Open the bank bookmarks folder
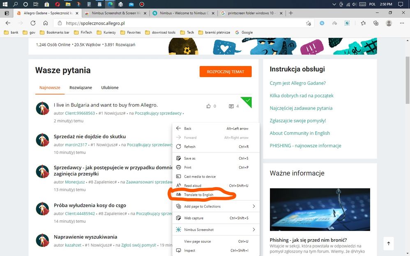The width and height of the screenshot is (410, 256). [x=11, y=32]
